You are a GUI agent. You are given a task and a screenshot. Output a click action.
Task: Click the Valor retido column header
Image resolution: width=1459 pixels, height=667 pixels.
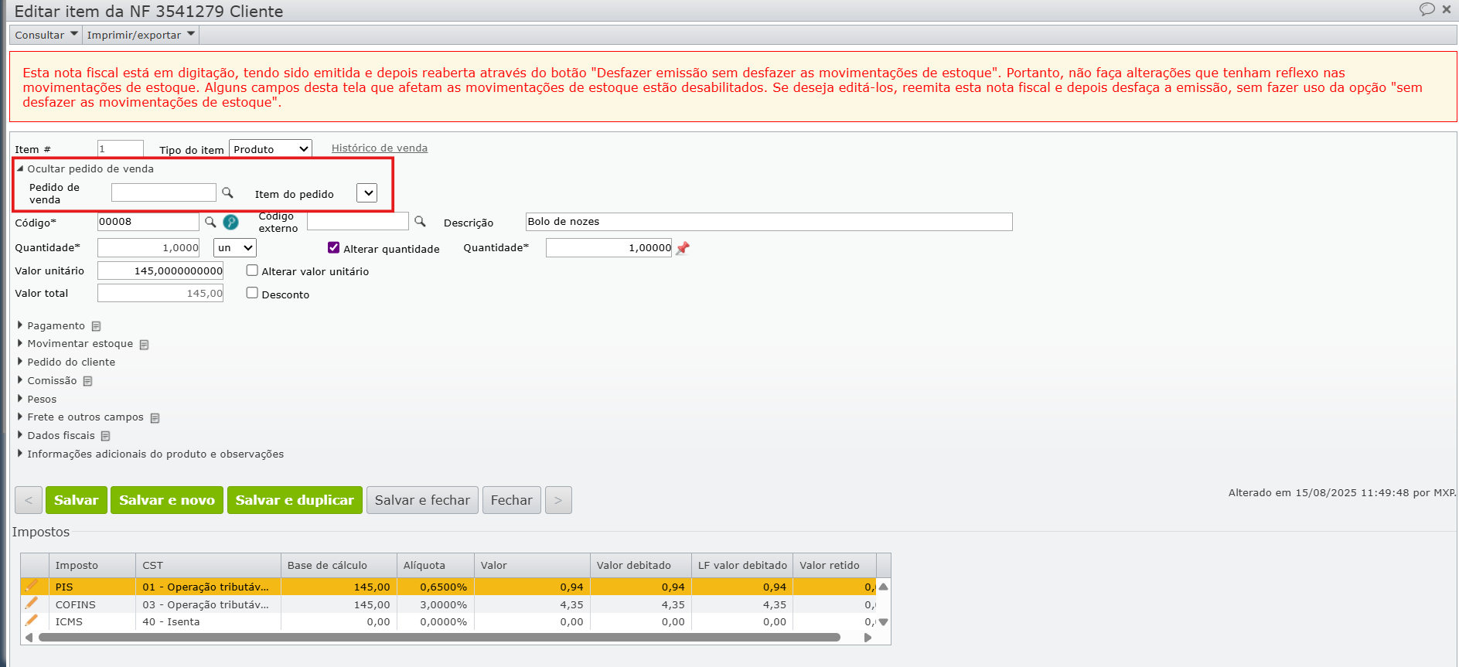[835, 566]
